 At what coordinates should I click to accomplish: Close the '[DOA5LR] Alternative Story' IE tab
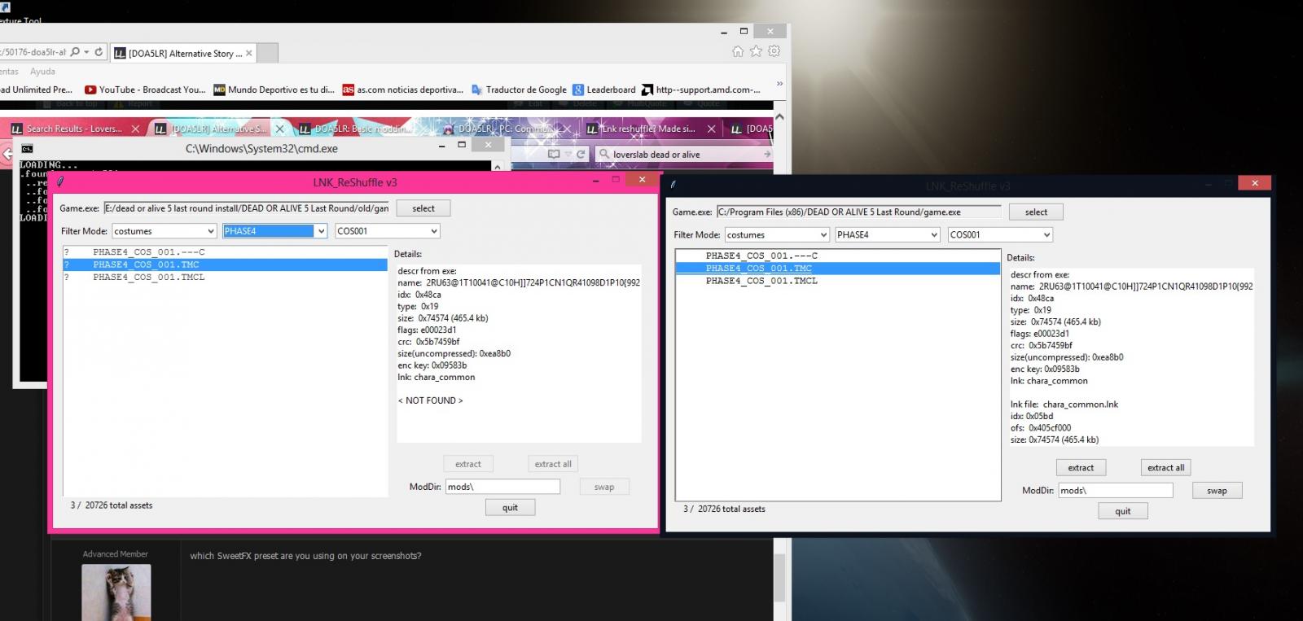pyautogui.click(x=249, y=54)
